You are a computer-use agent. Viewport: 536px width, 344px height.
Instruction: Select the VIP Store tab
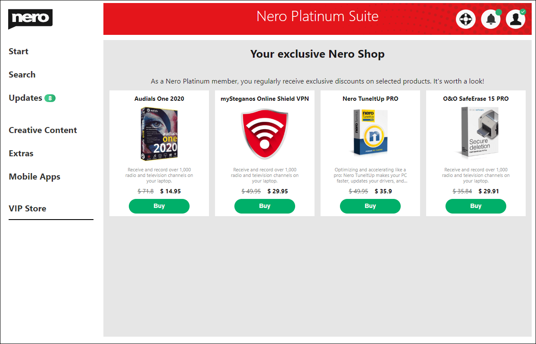coord(28,209)
